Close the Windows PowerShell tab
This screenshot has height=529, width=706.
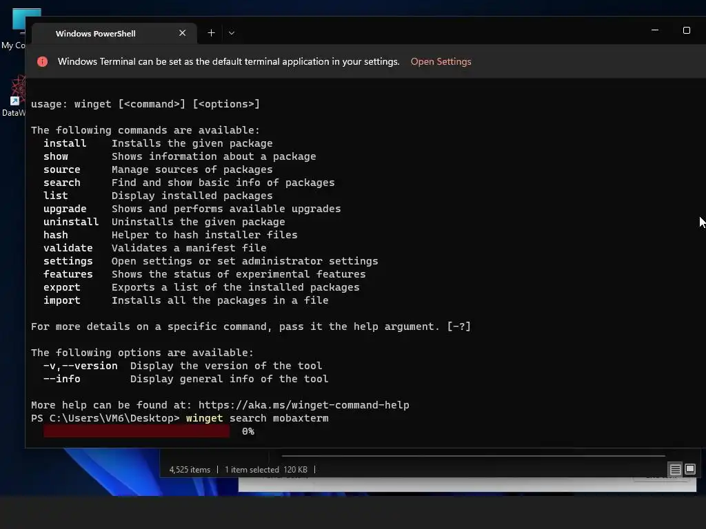tap(182, 33)
